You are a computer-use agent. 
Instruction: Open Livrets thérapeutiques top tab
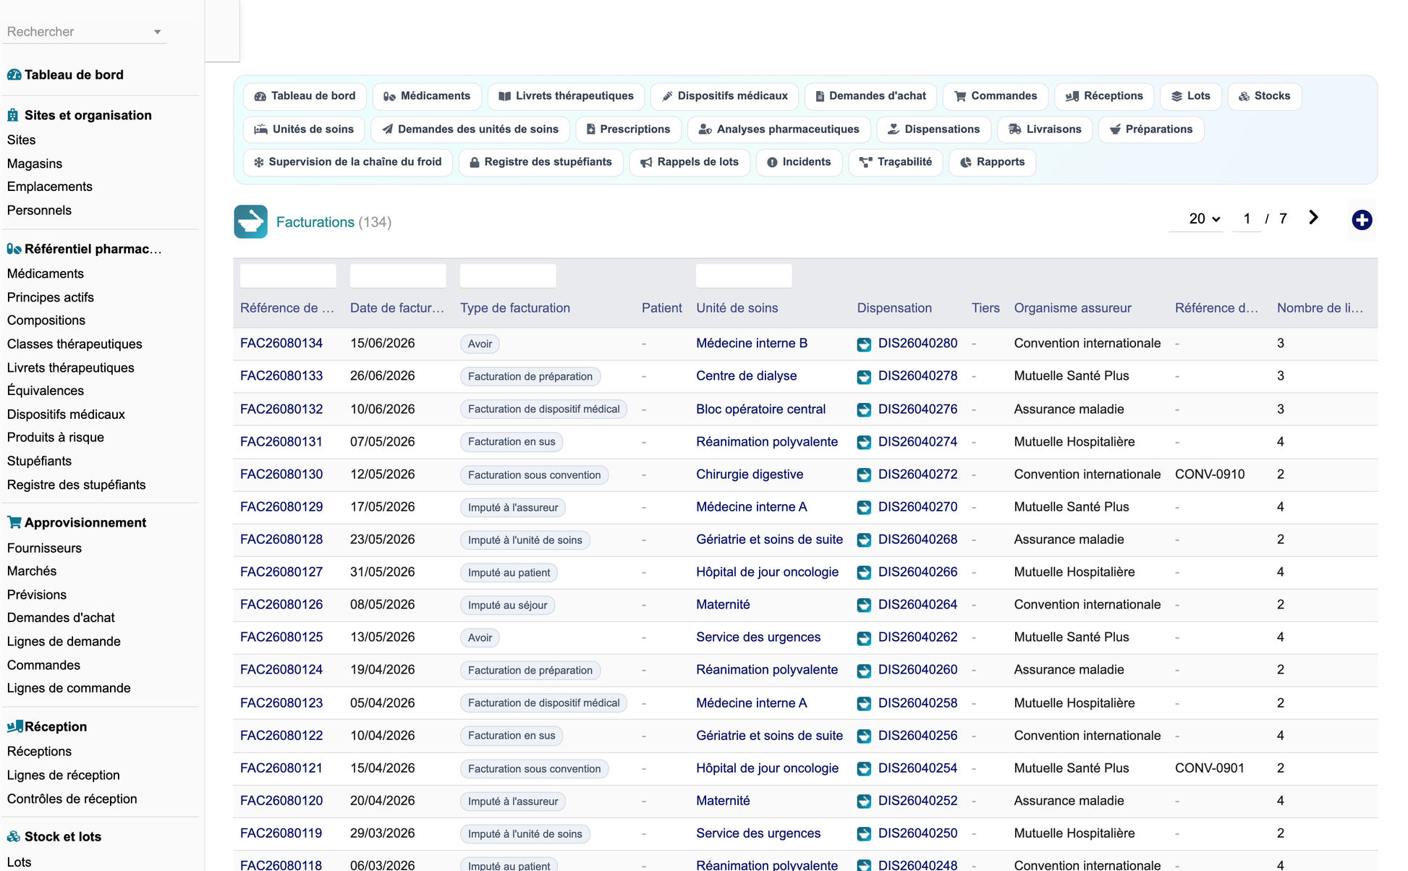[566, 96]
